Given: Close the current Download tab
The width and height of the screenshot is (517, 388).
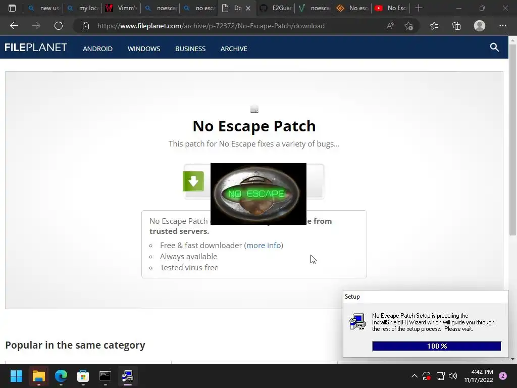Looking at the screenshot, I should click(x=248, y=8).
